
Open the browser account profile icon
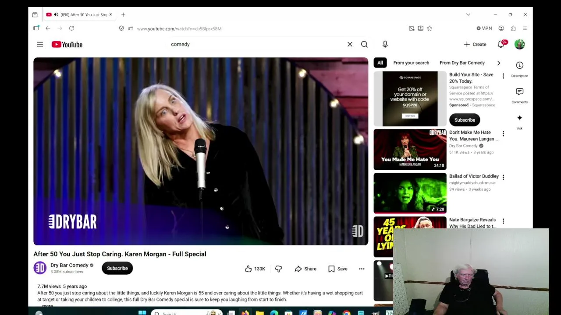pyautogui.click(x=501, y=28)
